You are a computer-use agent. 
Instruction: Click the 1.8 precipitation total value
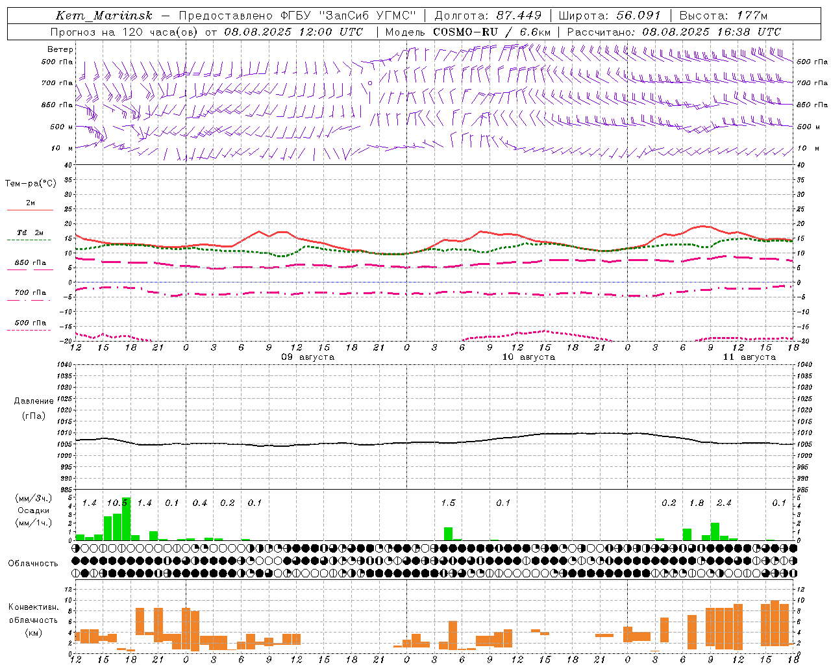(697, 503)
